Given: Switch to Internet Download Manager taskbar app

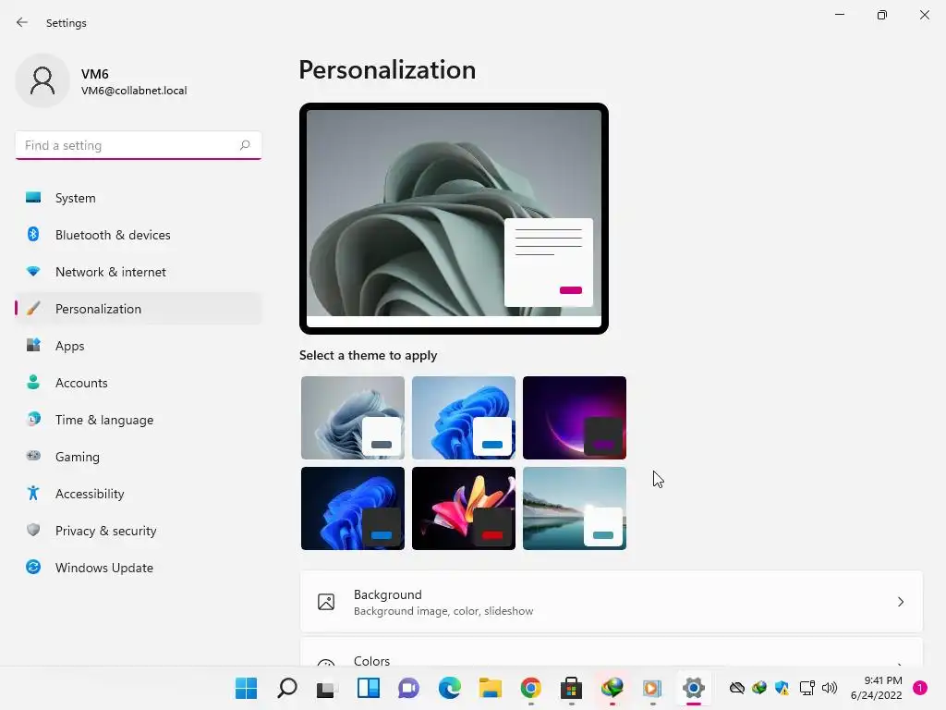Looking at the screenshot, I should 612,688.
